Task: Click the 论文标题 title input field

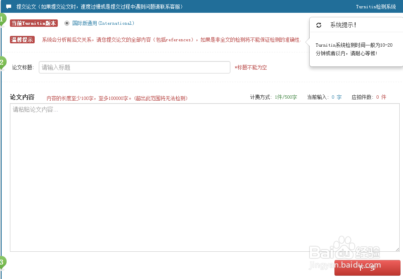Action: 134,67
